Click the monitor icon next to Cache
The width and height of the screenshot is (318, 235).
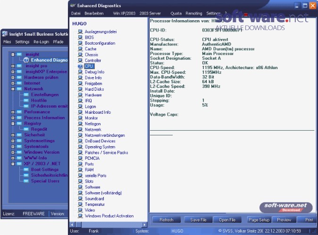(80, 49)
